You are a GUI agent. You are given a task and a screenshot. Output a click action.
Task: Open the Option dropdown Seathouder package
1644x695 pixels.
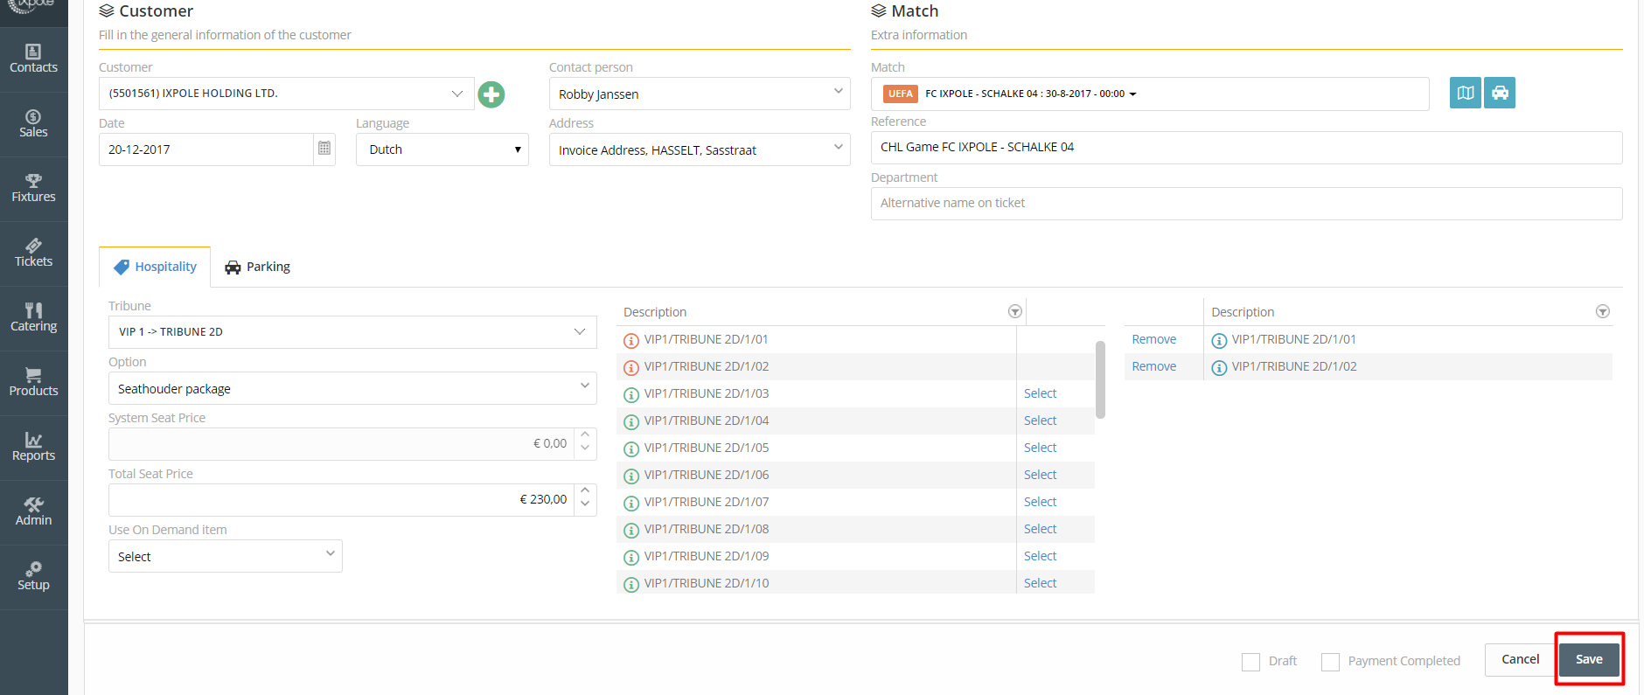coord(352,388)
